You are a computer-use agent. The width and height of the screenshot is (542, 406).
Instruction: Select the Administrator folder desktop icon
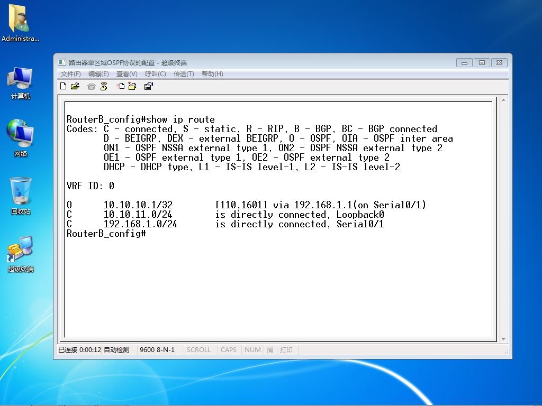[20, 23]
